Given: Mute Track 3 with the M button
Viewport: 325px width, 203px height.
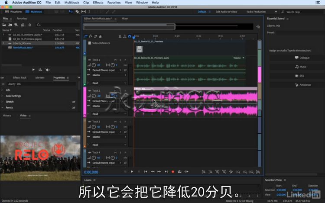Looking at the screenshot, I should point(115,122).
